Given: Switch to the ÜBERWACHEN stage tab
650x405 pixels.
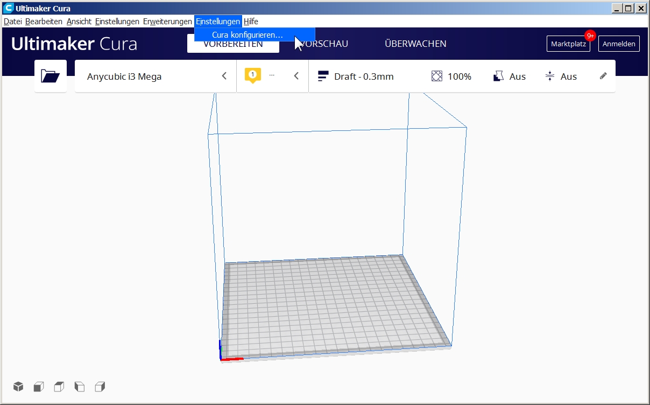Looking at the screenshot, I should pyautogui.click(x=415, y=44).
